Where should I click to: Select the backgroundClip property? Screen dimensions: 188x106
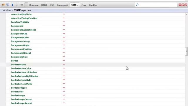click(19, 34)
